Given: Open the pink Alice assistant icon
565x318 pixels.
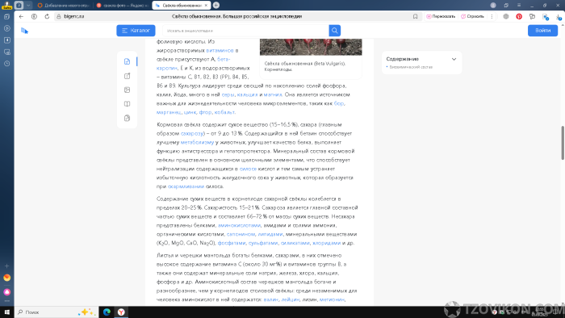Looking at the screenshot, I should click(6, 291).
